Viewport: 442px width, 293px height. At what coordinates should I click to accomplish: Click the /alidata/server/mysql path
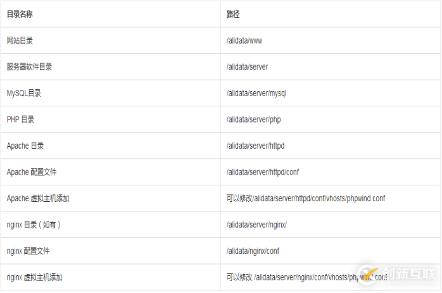coord(256,93)
